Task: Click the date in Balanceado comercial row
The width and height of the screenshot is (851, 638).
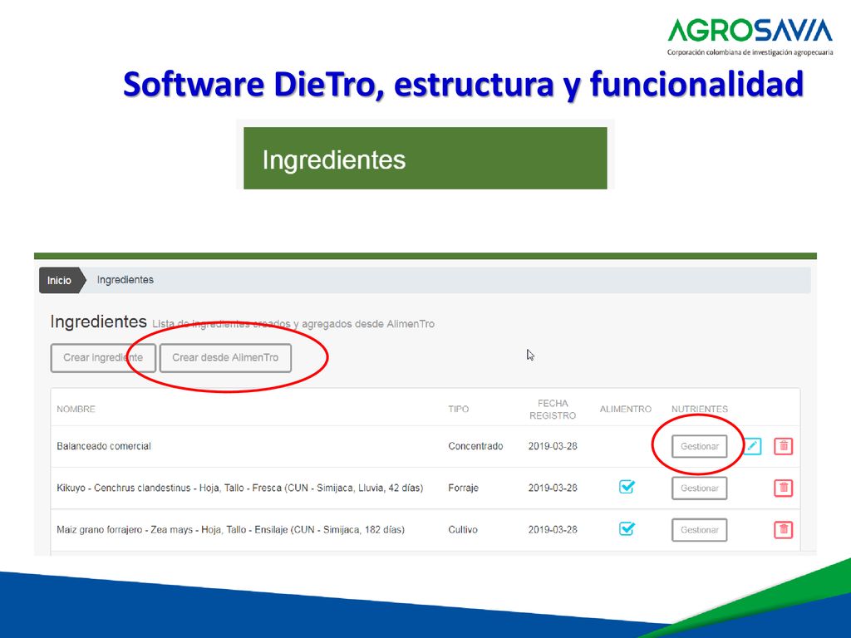Action: [553, 446]
